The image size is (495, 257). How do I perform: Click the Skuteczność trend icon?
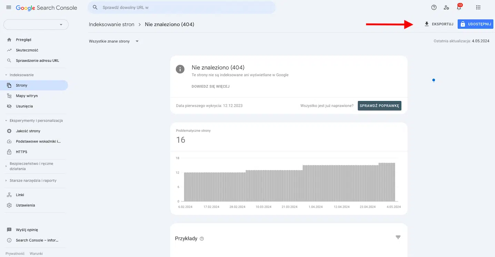[x=9, y=50]
